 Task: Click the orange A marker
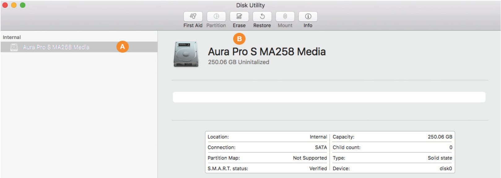122,47
